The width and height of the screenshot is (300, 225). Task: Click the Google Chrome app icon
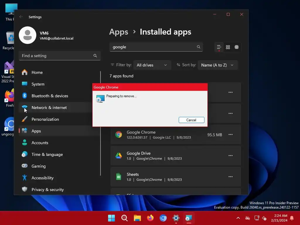119,134
